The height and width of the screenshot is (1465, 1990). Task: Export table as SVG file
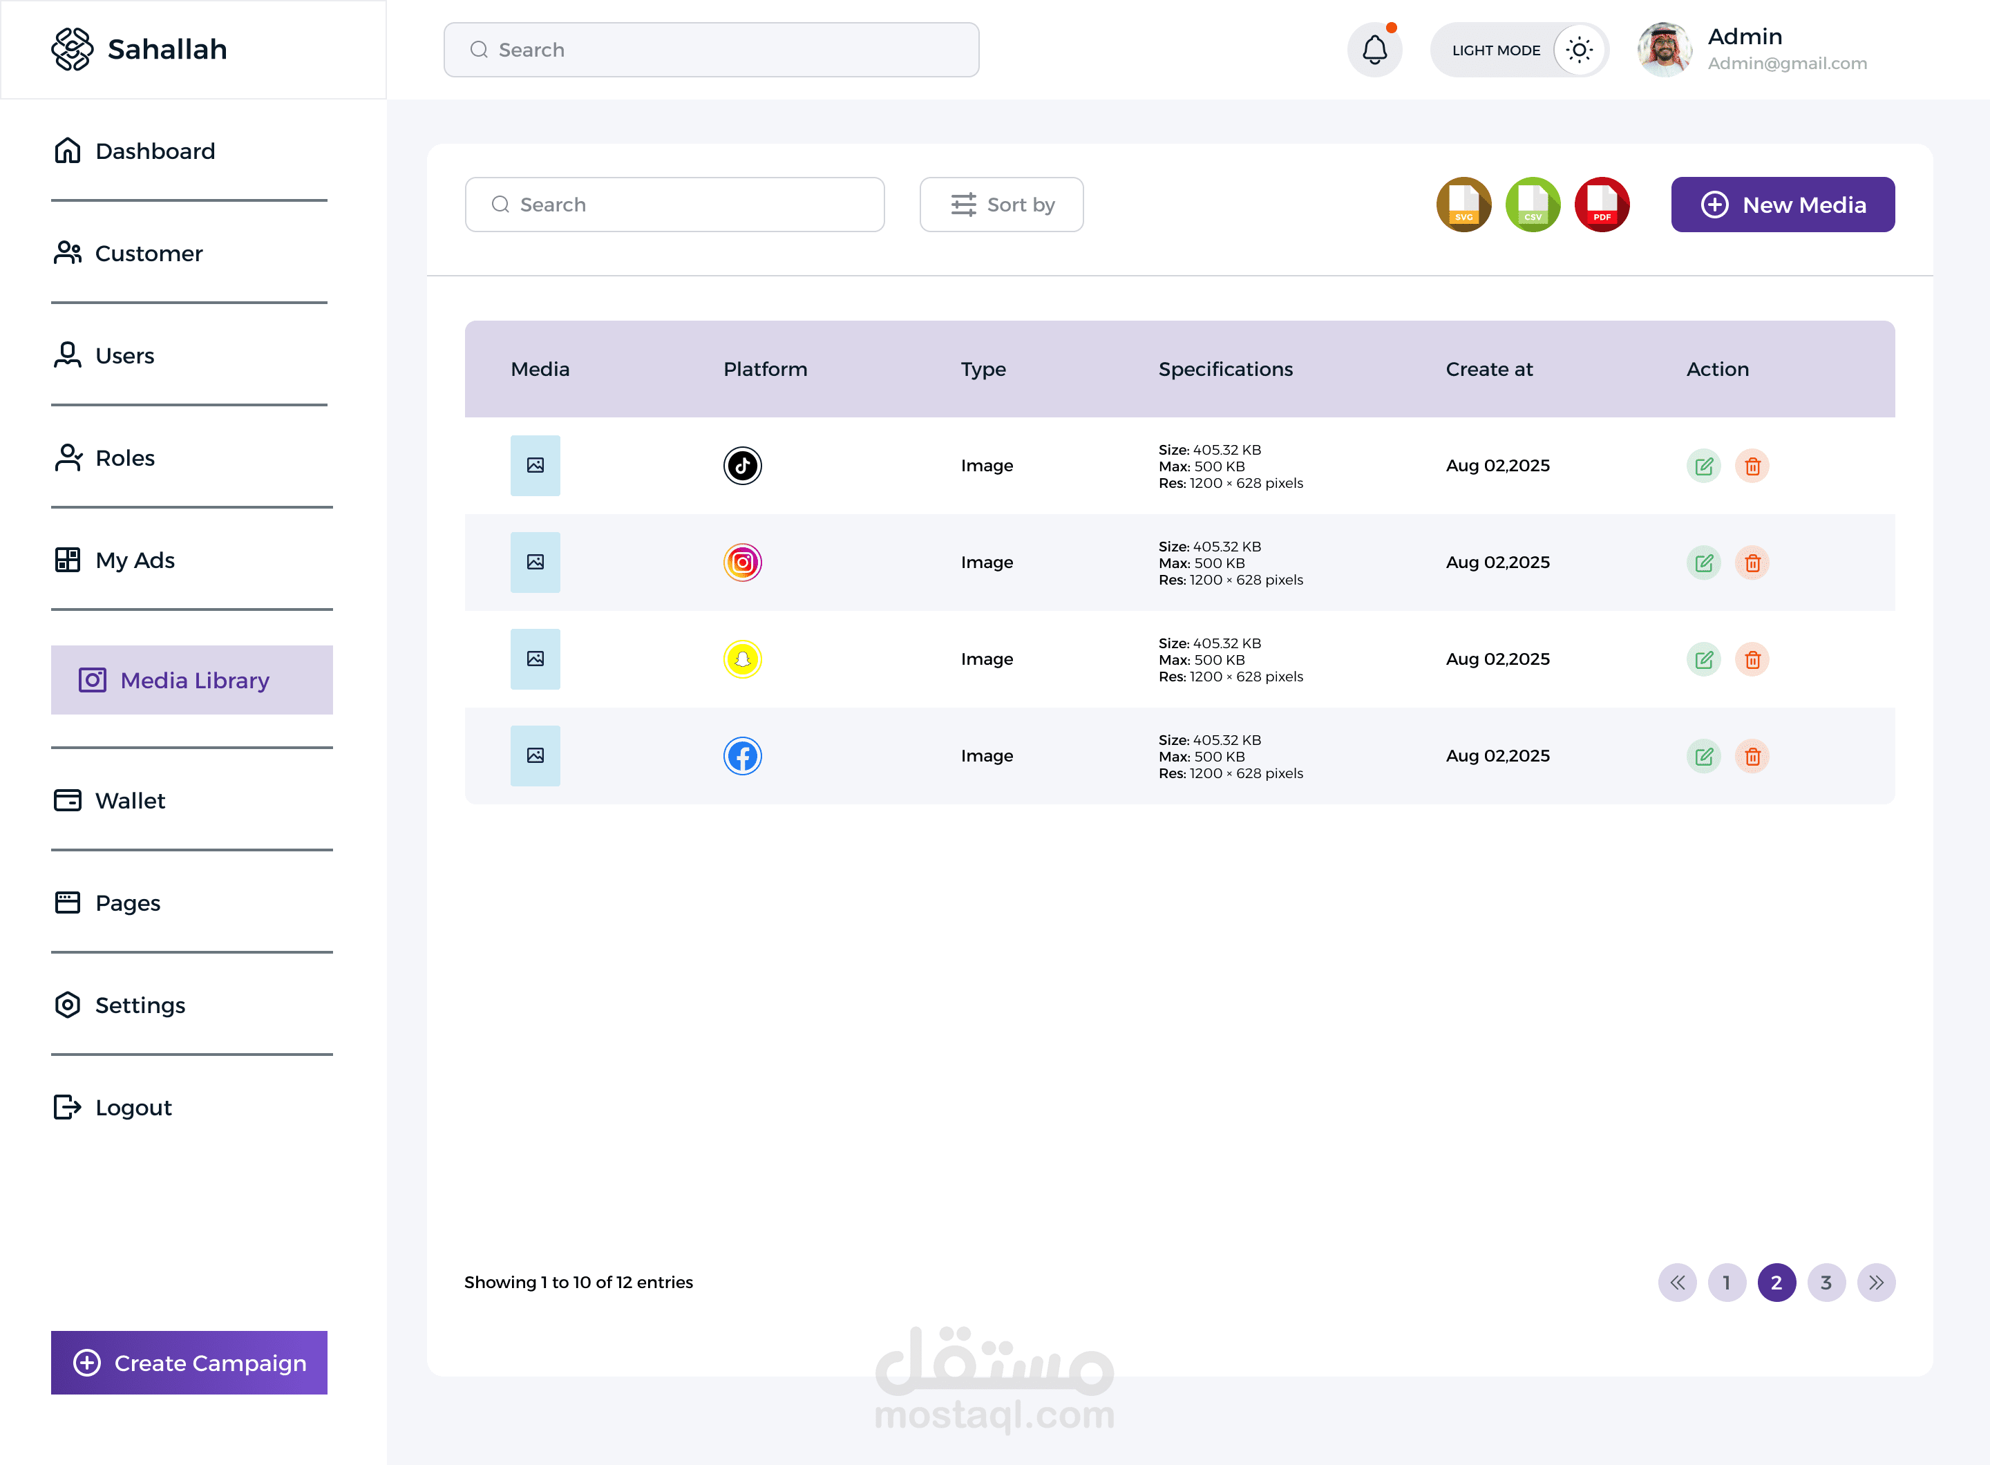click(x=1463, y=205)
